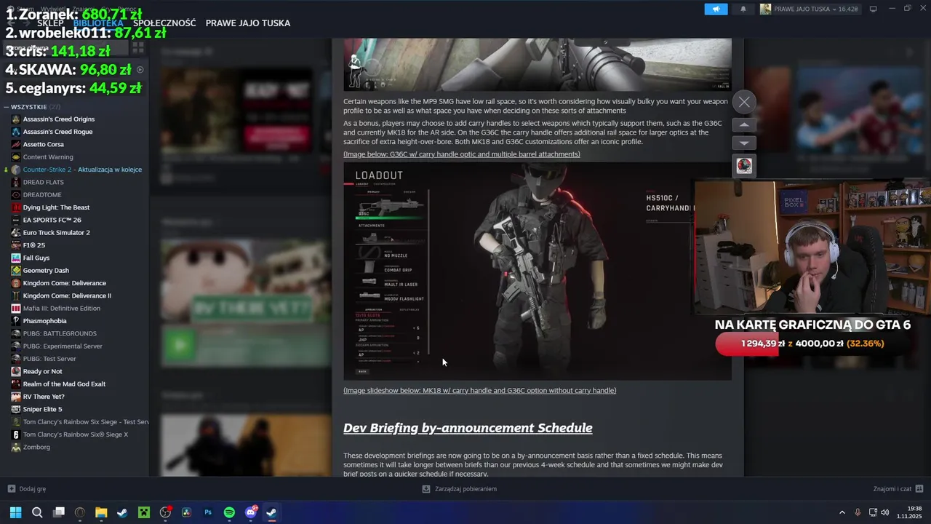Screen dimensions: 931x524
Task: Open volume control in system tray
Action: pos(885,512)
